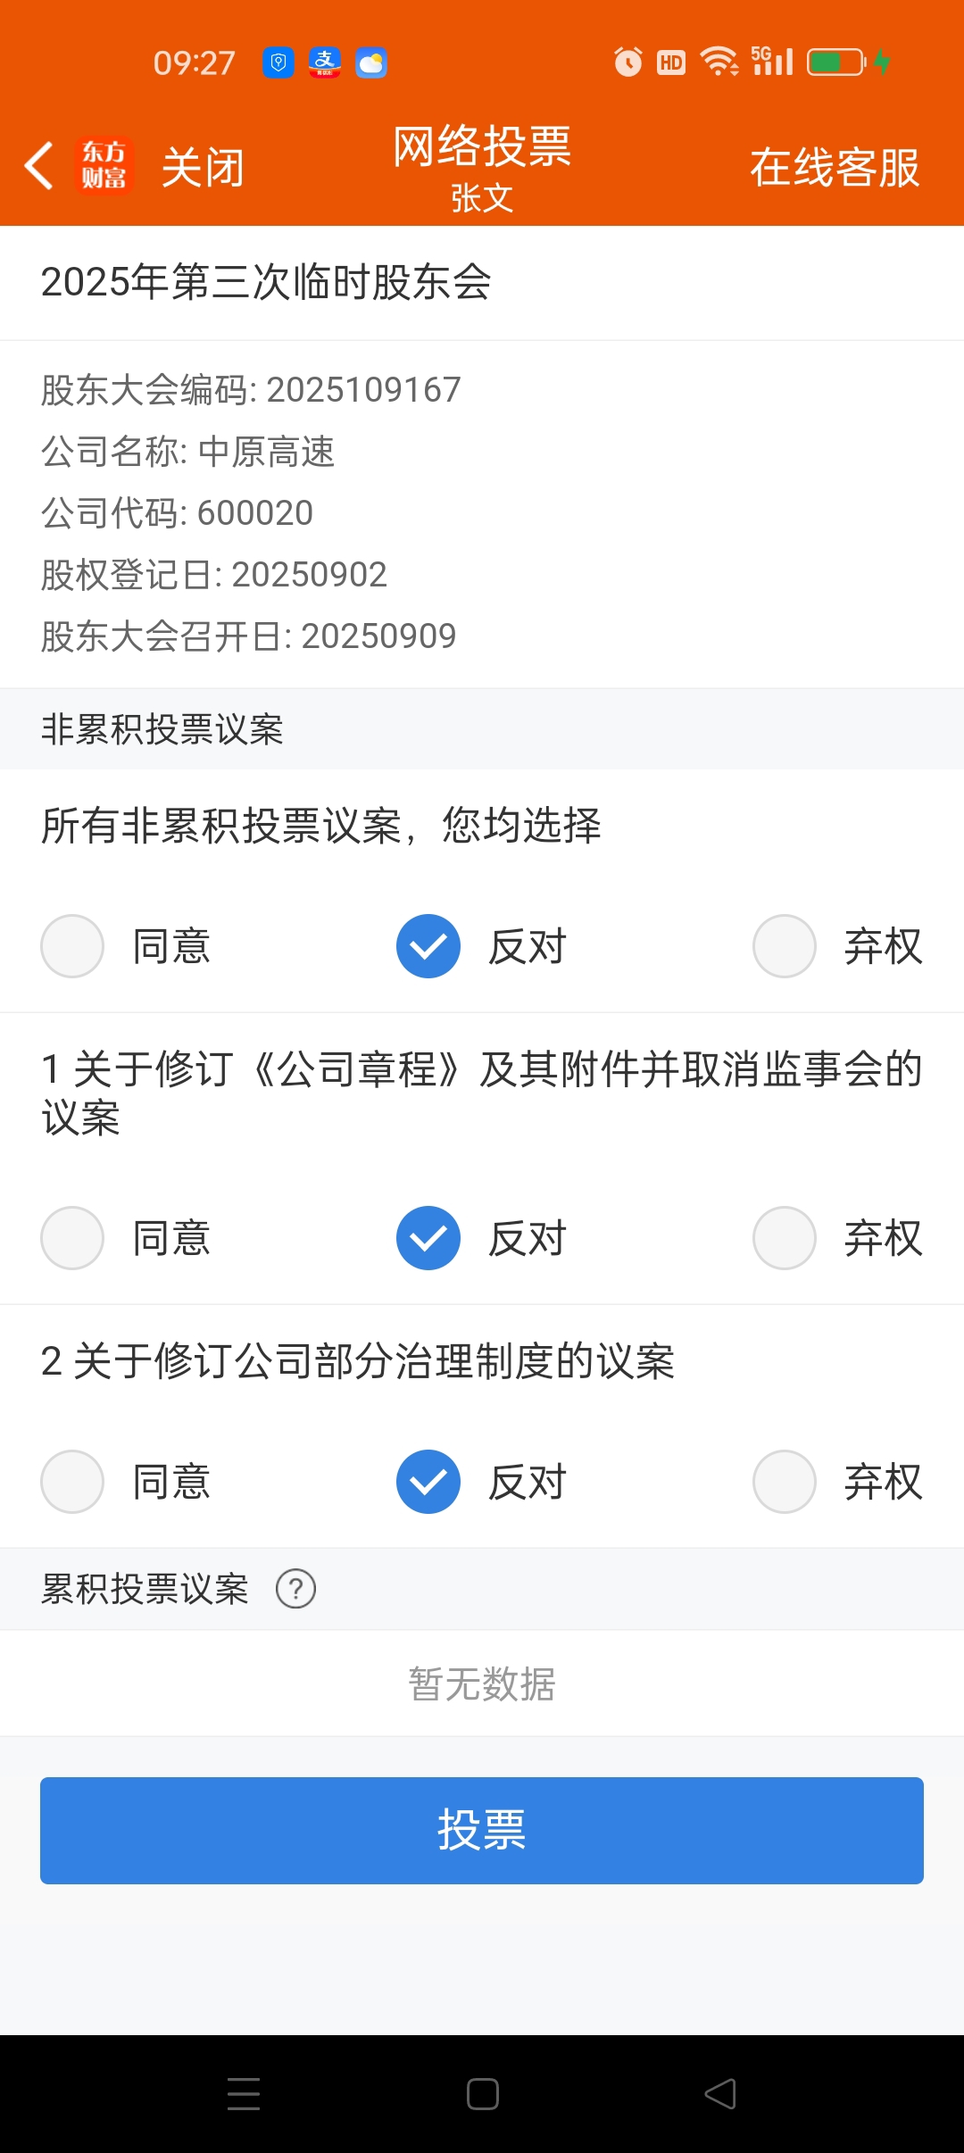Open 在线客服 online support
964x2153 pixels.
[x=835, y=168]
